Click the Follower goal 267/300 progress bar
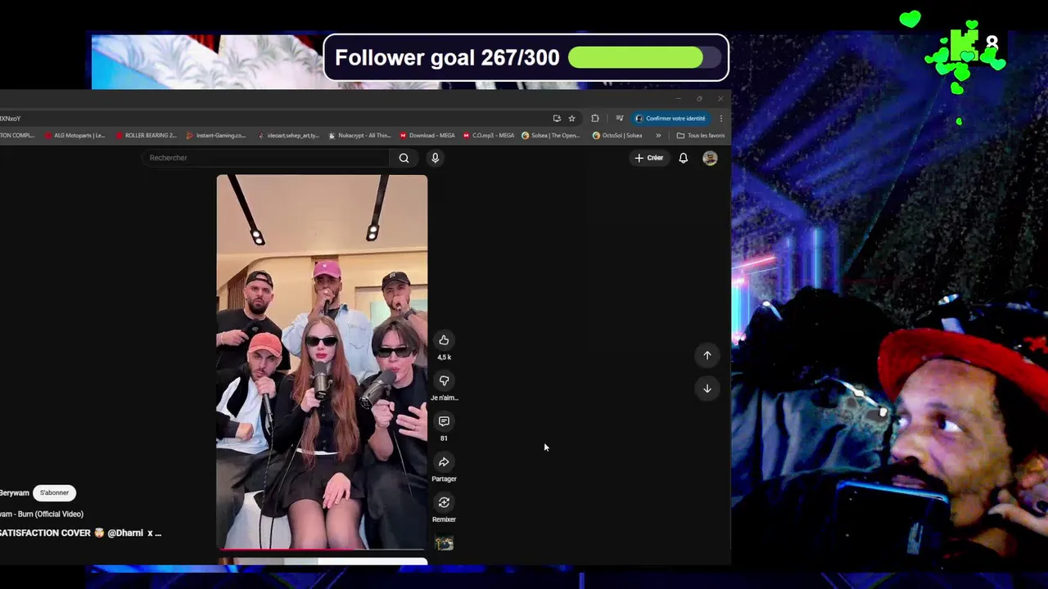 tap(644, 57)
